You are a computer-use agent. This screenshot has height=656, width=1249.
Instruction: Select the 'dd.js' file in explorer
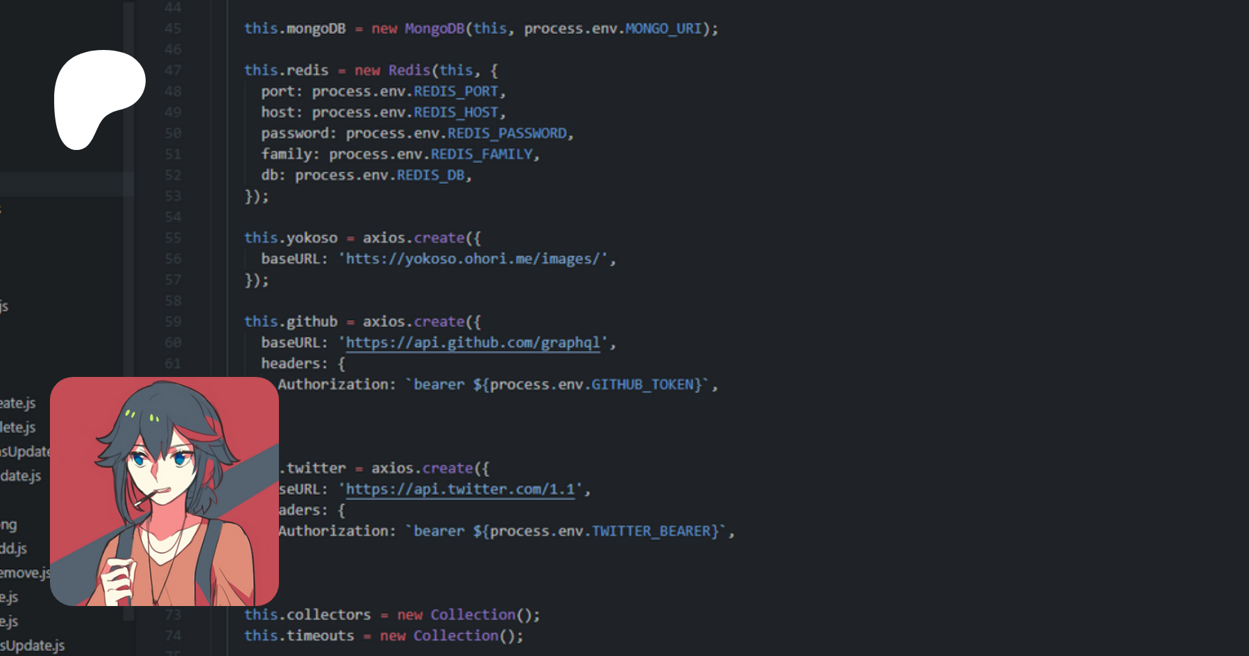(14, 548)
